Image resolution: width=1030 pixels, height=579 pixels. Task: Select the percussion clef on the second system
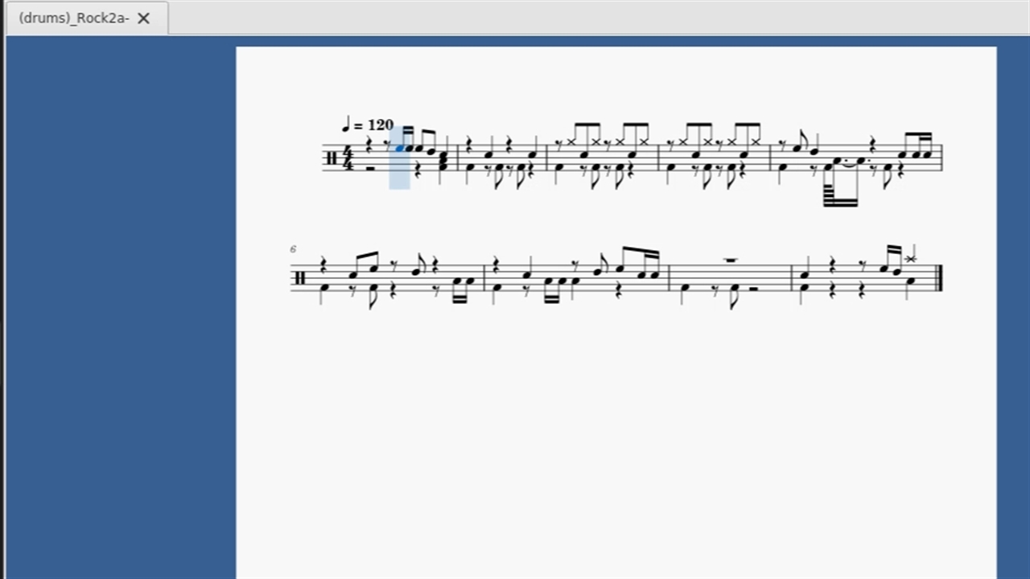click(300, 278)
